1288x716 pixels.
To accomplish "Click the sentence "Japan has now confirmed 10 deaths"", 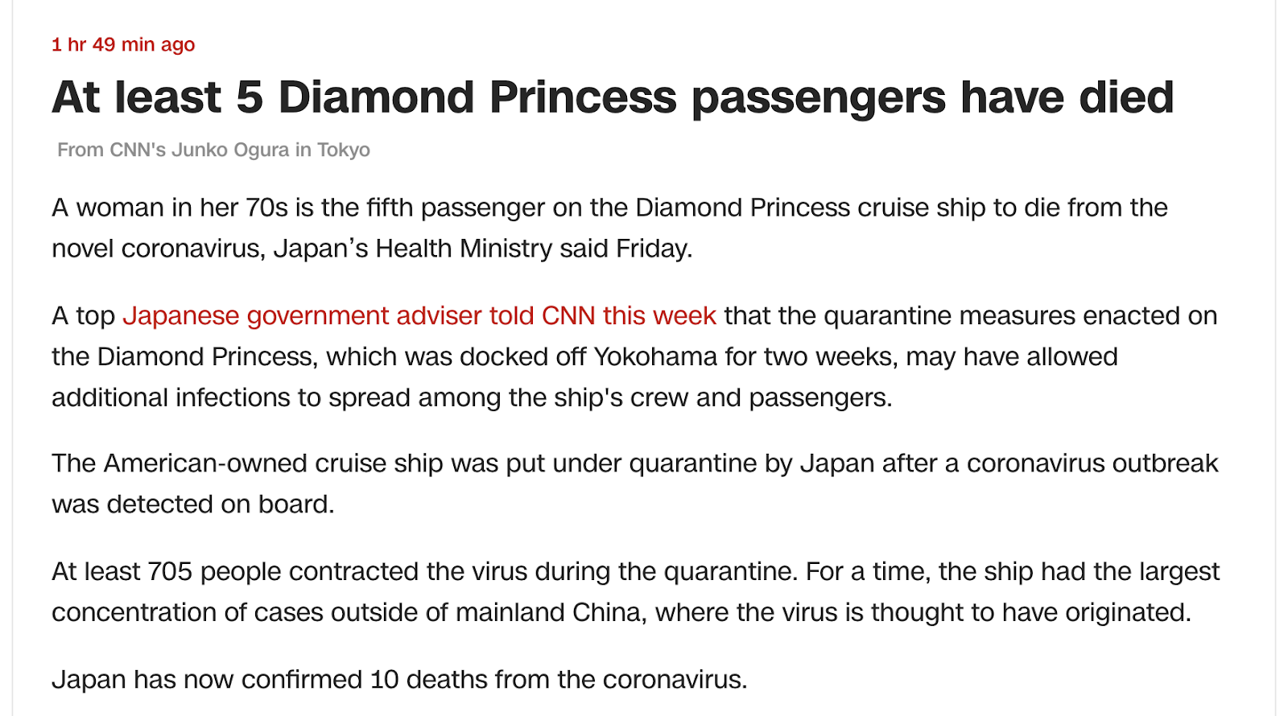I will 399,679.
